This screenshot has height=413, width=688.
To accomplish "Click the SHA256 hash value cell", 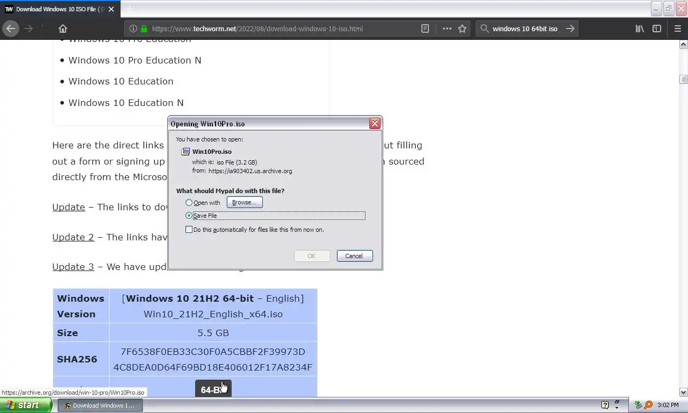I will pyautogui.click(x=213, y=359).
